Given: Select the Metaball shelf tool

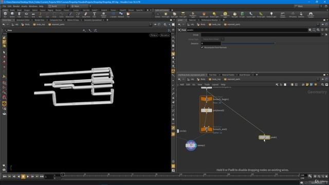Looking at the screenshot, I should point(121,15).
